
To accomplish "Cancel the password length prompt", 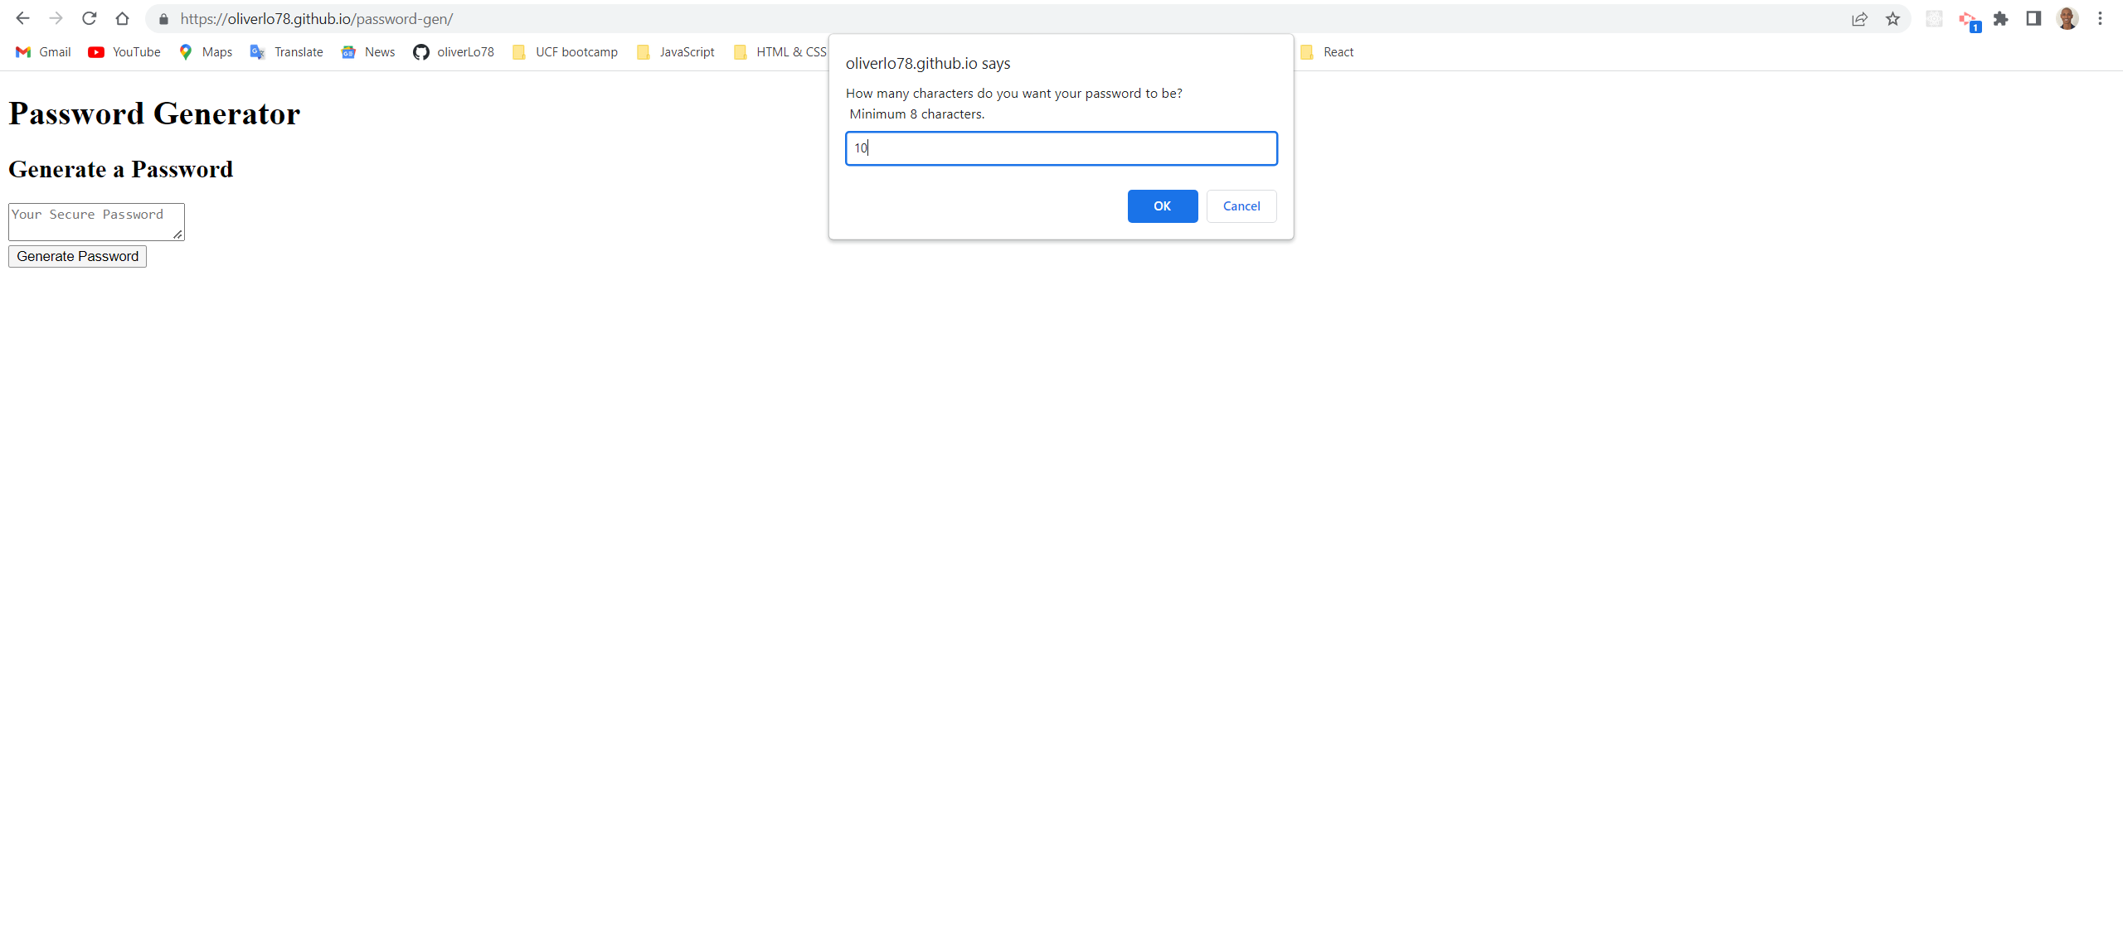I will (1241, 206).
